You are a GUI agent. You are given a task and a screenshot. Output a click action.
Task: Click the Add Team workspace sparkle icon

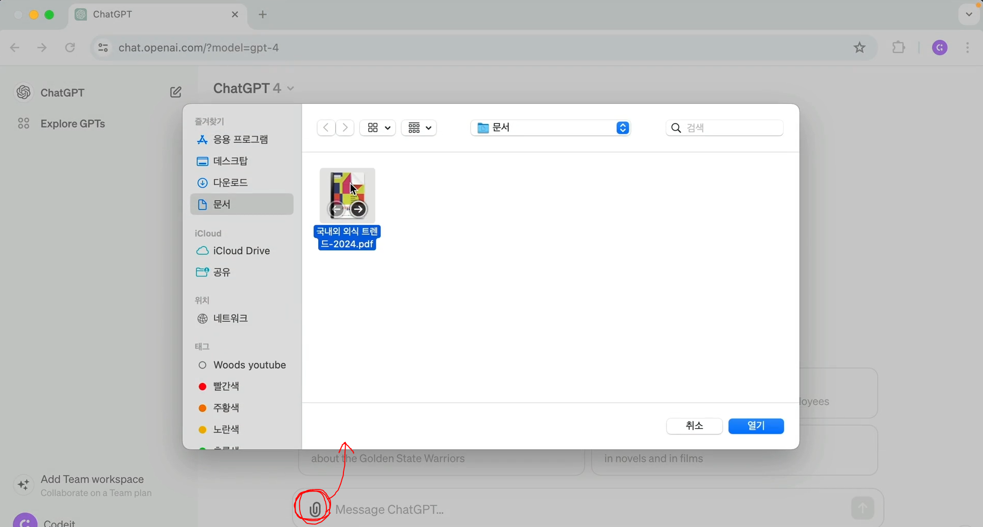tap(24, 485)
